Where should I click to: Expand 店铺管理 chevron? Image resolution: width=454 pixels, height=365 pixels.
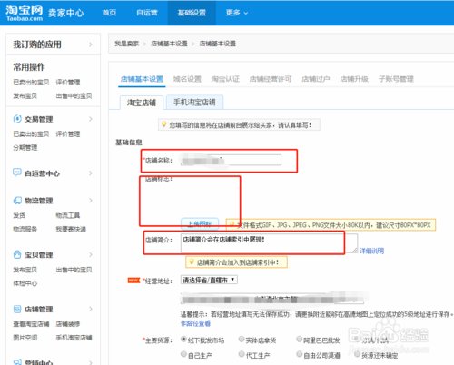coord(91,309)
